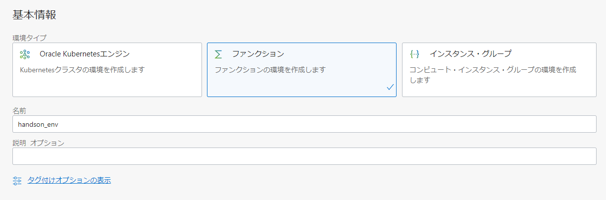606x200 pixels.
Task: Click the コンピュート・インスタンス・グループ description text
Action: point(492,70)
